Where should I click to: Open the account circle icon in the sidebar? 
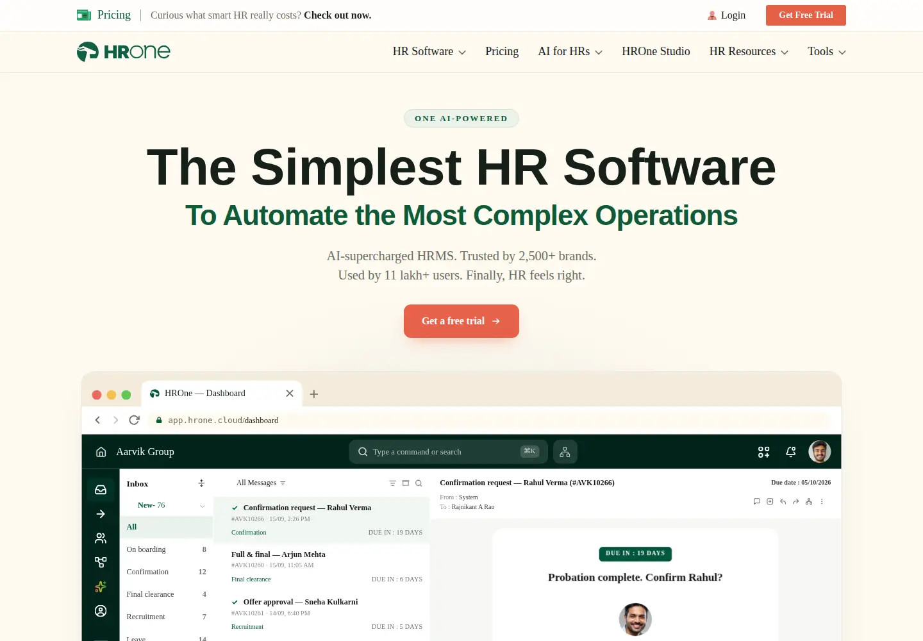click(x=101, y=611)
